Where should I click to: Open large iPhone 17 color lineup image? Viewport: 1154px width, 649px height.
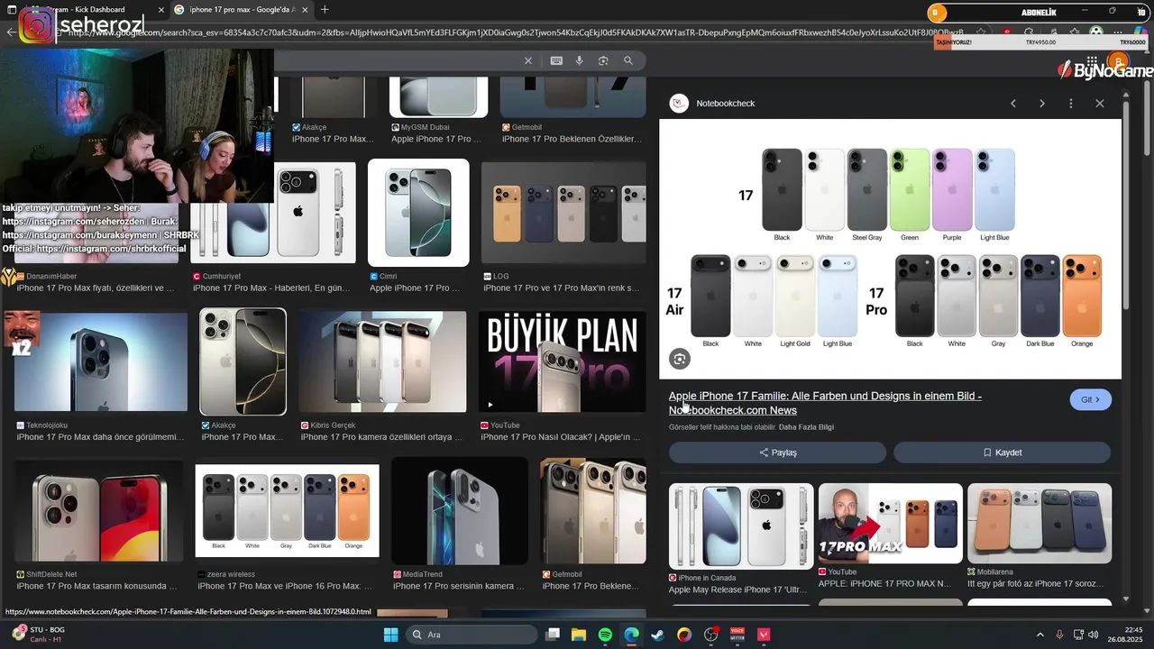(890, 248)
